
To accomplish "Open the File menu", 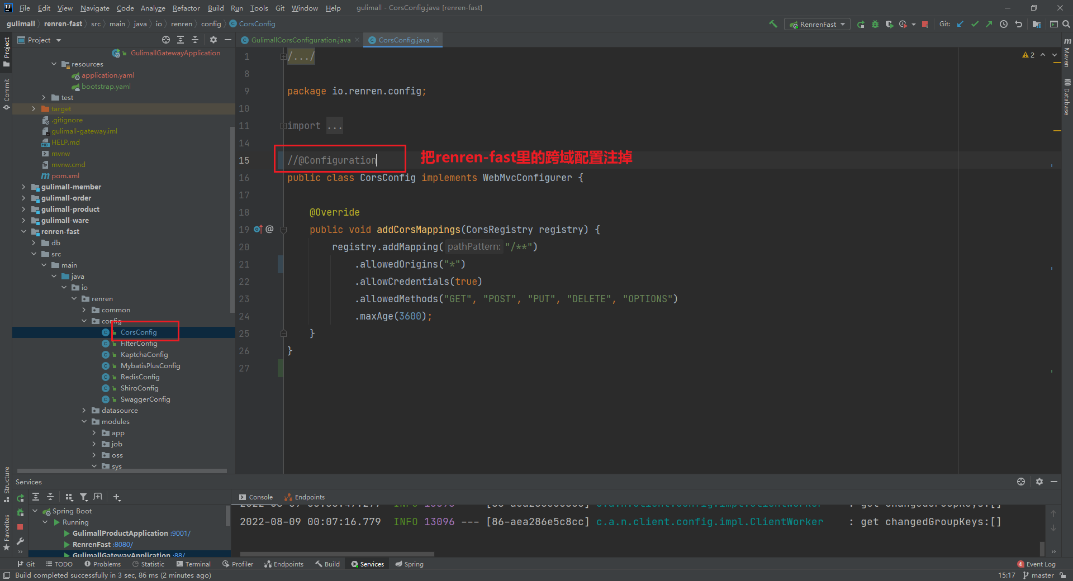I will coord(25,8).
